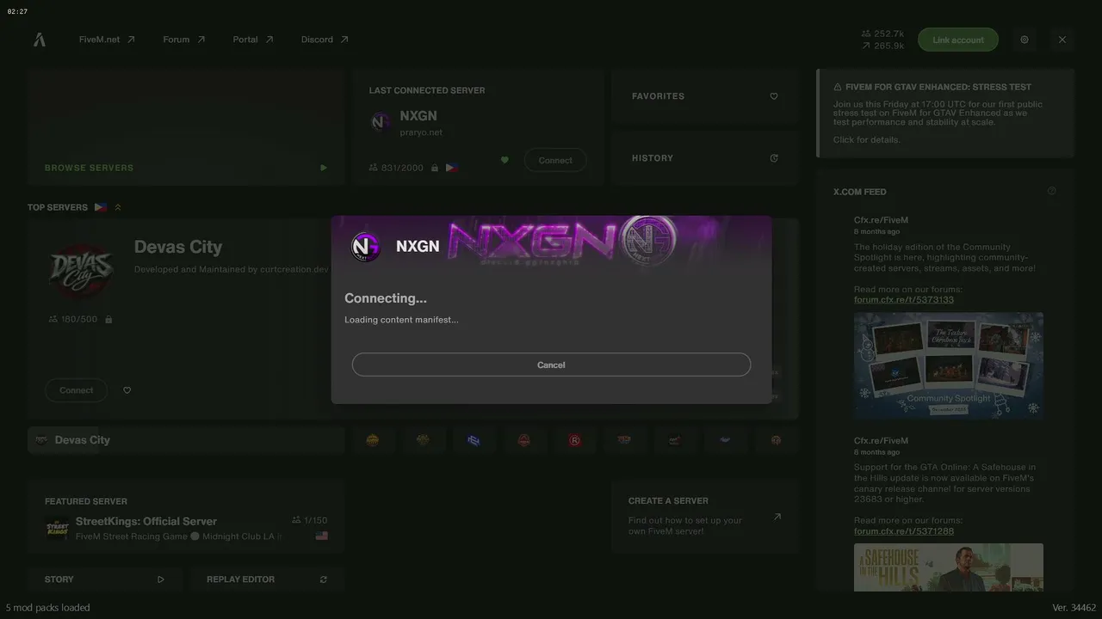Click the arrow on Create a Server
The height and width of the screenshot is (619, 1102).
coord(777,517)
